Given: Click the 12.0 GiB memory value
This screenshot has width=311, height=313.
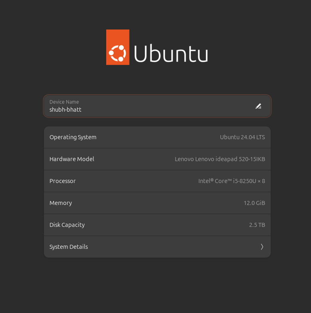Looking at the screenshot, I should click(x=254, y=203).
